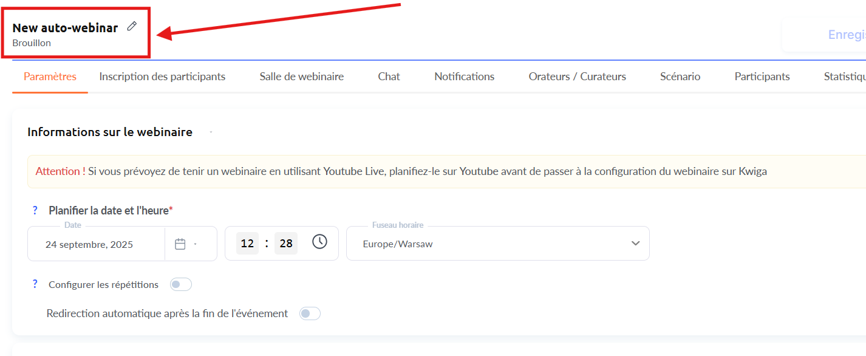View the Participants tab
The height and width of the screenshot is (356, 866).
coord(762,77)
